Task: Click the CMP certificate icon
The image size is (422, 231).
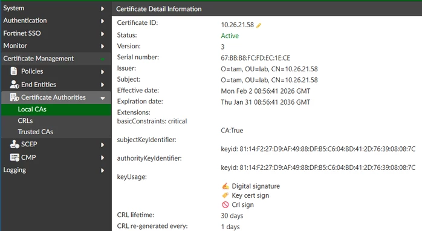Action: click(x=15, y=157)
